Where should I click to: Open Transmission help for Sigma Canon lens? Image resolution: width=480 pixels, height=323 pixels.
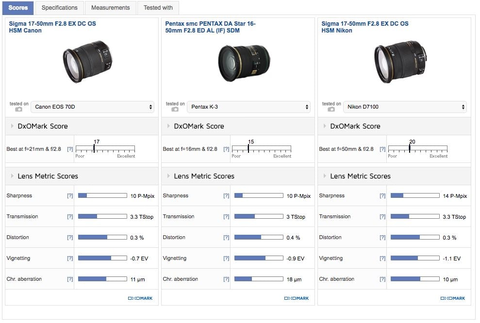click(70, 217)
